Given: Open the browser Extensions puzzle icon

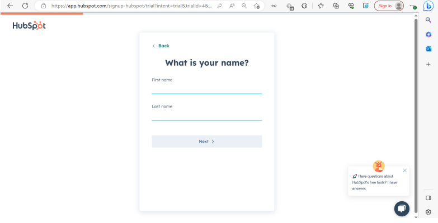Looking at the screenshot, I should coord(304,6).
